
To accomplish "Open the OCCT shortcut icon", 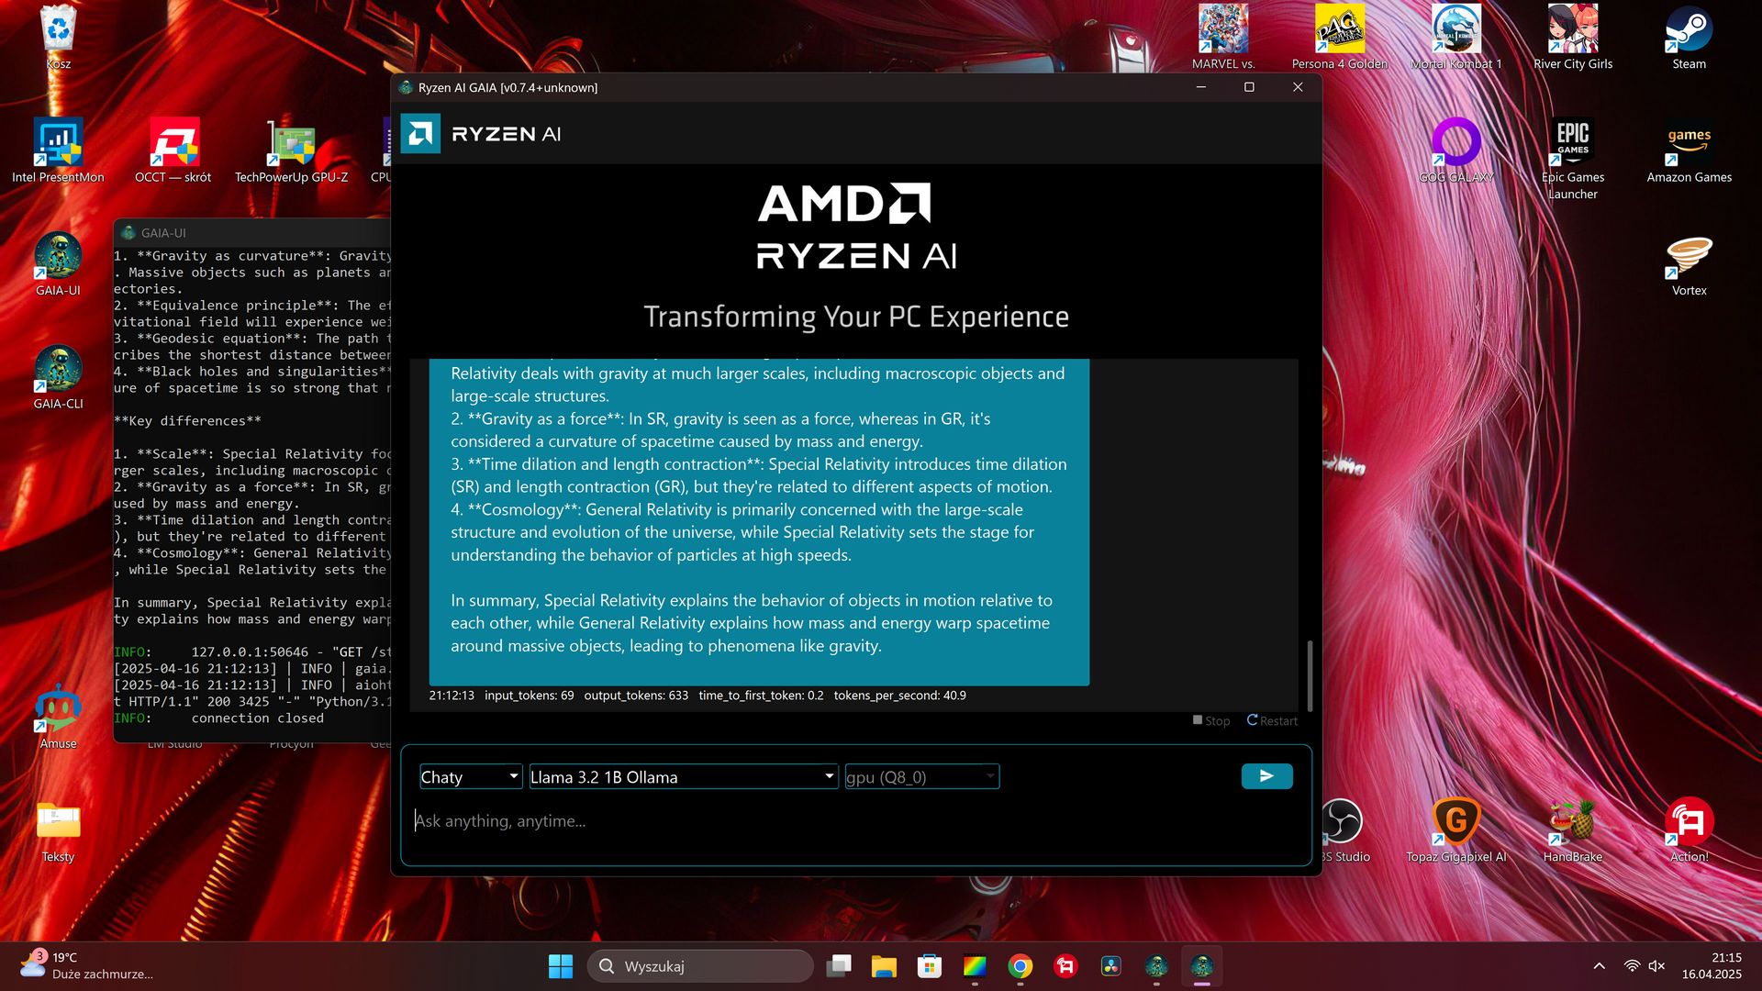I will click(173, 150).
